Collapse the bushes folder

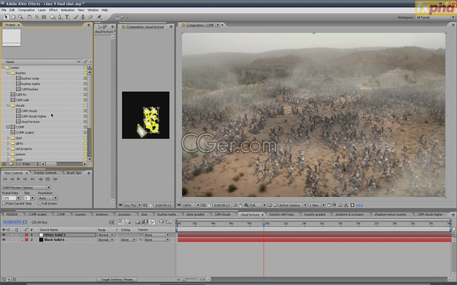tap(8, 73)
